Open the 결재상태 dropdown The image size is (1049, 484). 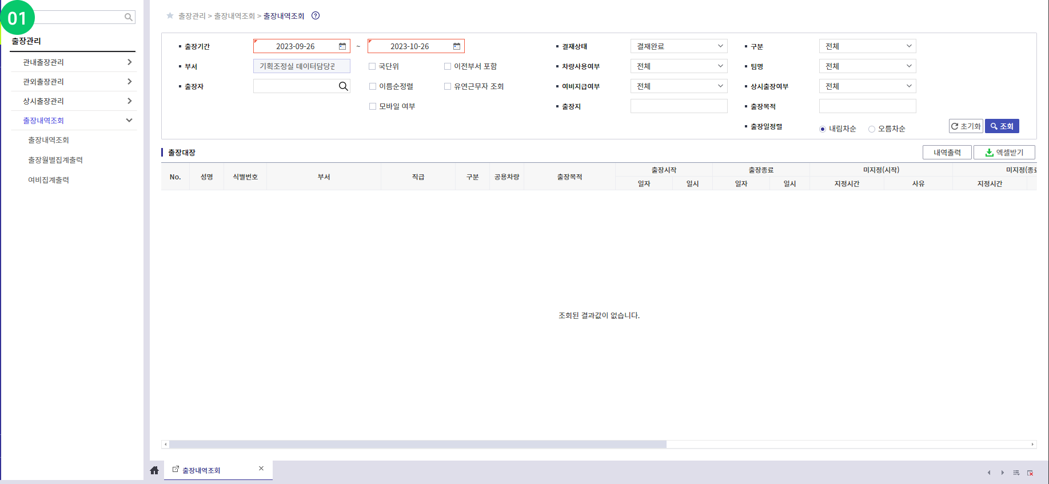(679, 46)
